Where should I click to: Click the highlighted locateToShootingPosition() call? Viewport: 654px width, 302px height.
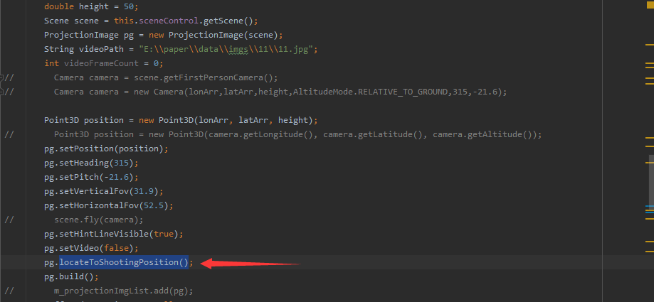tap(124, 262)
